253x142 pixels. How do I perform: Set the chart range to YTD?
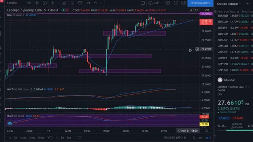(50, 138)
